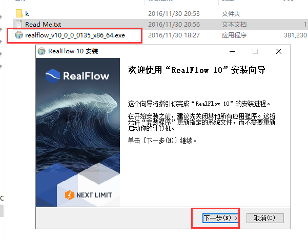Click the Read Me.txt document icon

point(19,24)
